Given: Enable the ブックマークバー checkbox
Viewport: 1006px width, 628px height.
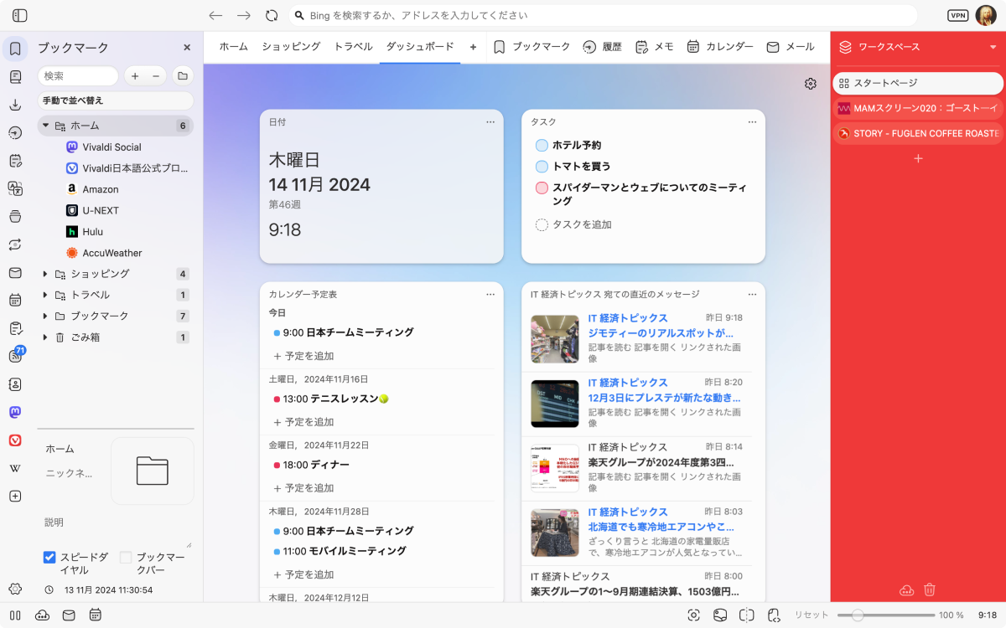Looking at the screenshot, I should point(126,558).
